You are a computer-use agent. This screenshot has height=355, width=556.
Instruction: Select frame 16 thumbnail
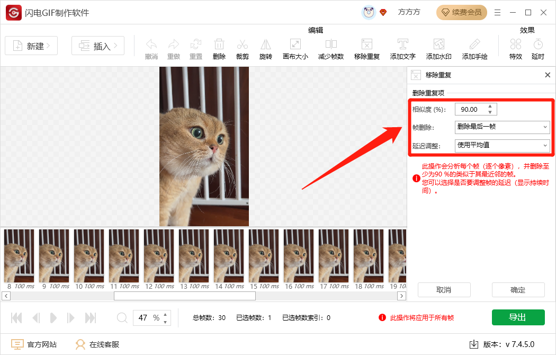299,256
